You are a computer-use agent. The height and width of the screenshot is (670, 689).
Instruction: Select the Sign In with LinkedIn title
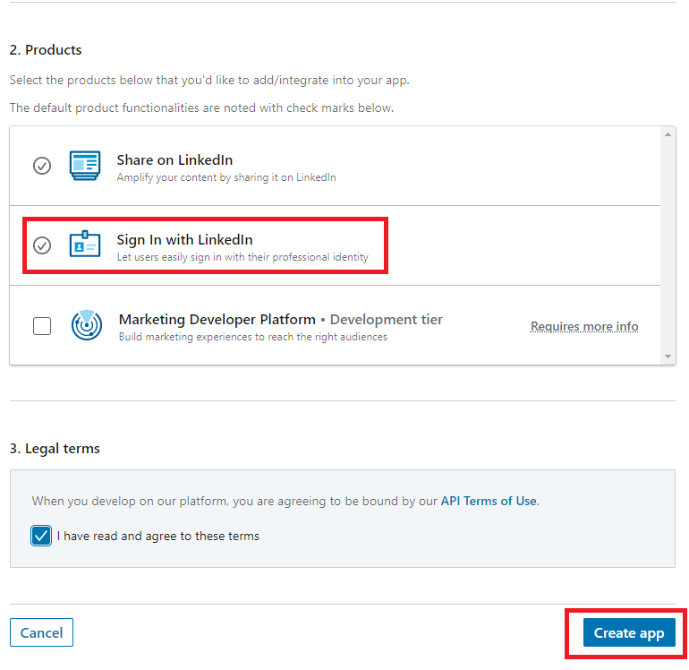[184, 240]
